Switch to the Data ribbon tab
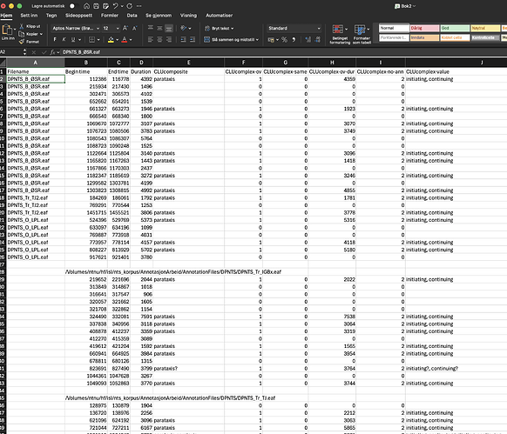The height and width of the screenshot is (434, 507). [132, 15]
